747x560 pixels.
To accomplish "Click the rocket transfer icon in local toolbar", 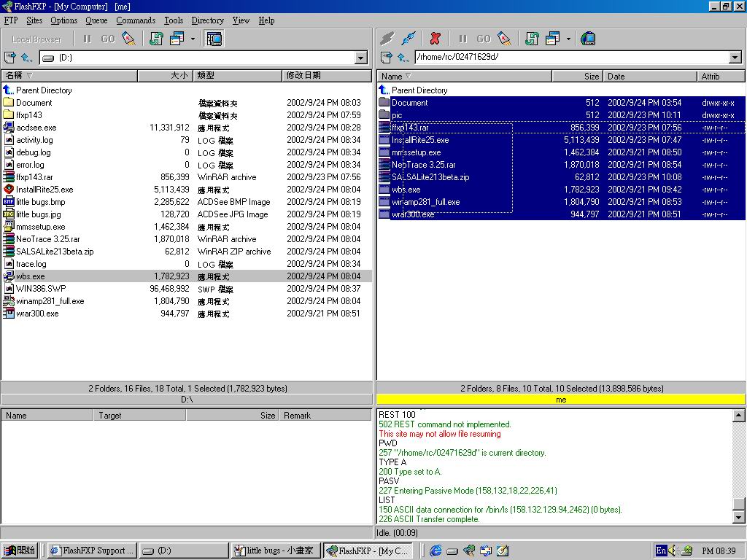I will [x=128, y=39].
